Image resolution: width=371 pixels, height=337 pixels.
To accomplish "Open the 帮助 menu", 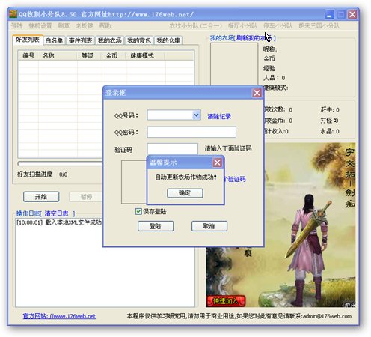I will [x=105, y=25].
